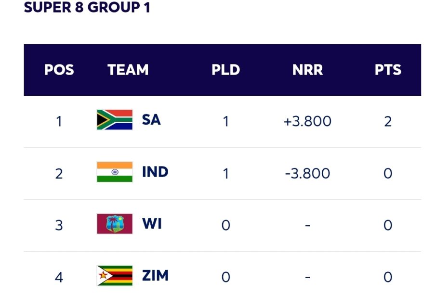436x295 pixels.
Task: Click the West Indies flag icon
Action: 115,224
